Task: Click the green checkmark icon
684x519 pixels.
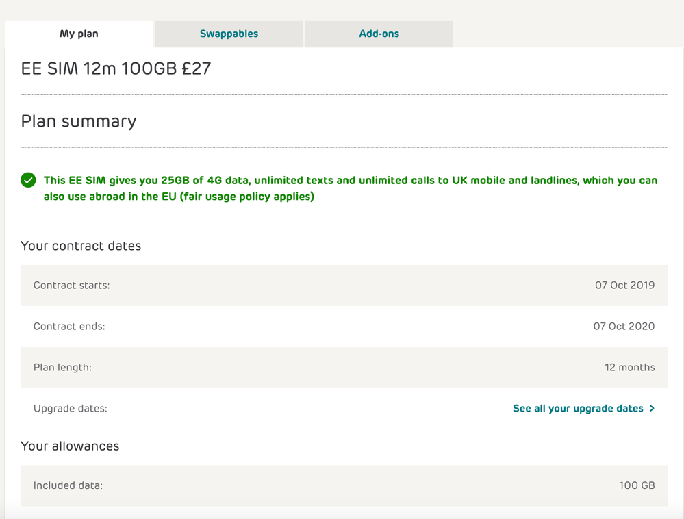Action: [28, 180]
